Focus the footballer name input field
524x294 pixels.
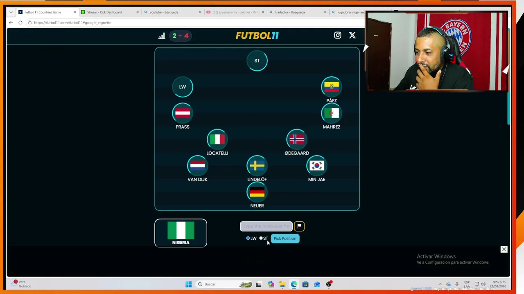pos(266,226)
